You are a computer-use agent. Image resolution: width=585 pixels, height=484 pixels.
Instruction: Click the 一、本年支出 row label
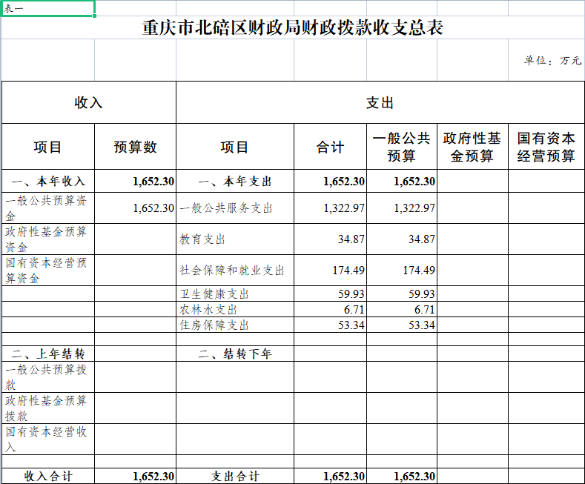(x=235, y=181)
